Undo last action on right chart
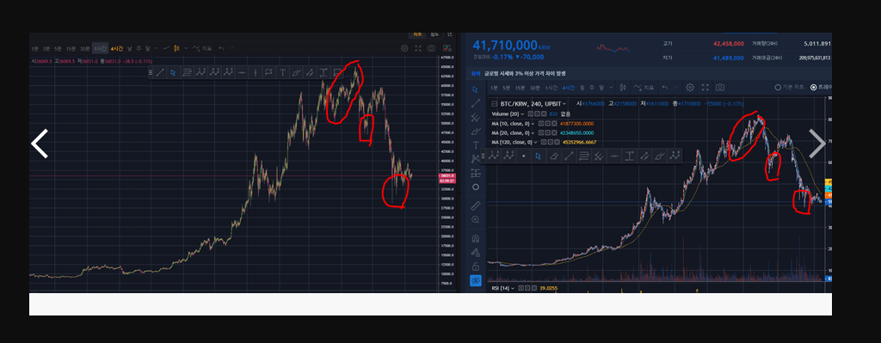The image size is (881, 343). click(x=665, y=88)
